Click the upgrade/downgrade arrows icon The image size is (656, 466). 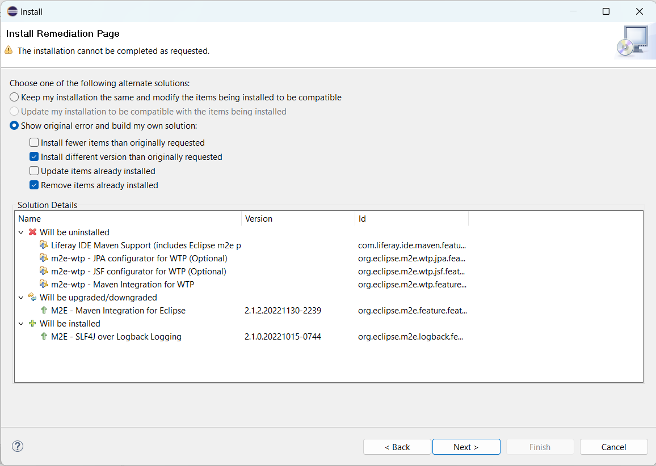click(33, 297)
